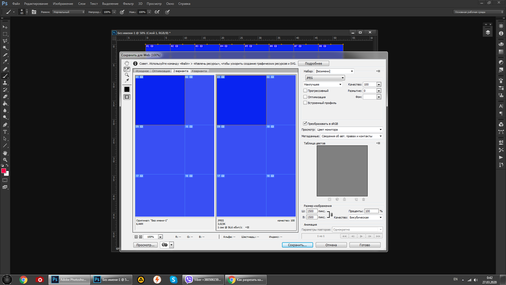The width and height of the screenshot is (506, 285).
Task: Open the Фильтр menu
Action: click(128, 4)
